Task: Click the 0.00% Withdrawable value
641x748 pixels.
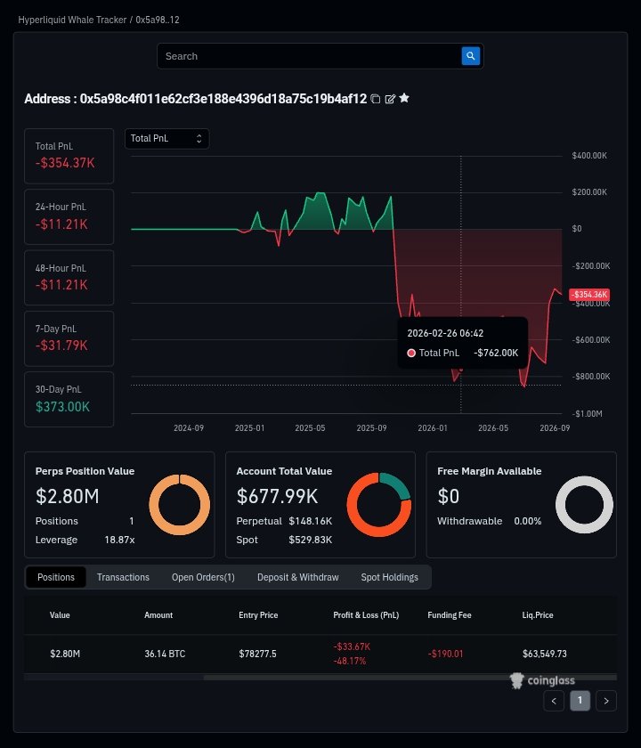Action: click(527, 521)
